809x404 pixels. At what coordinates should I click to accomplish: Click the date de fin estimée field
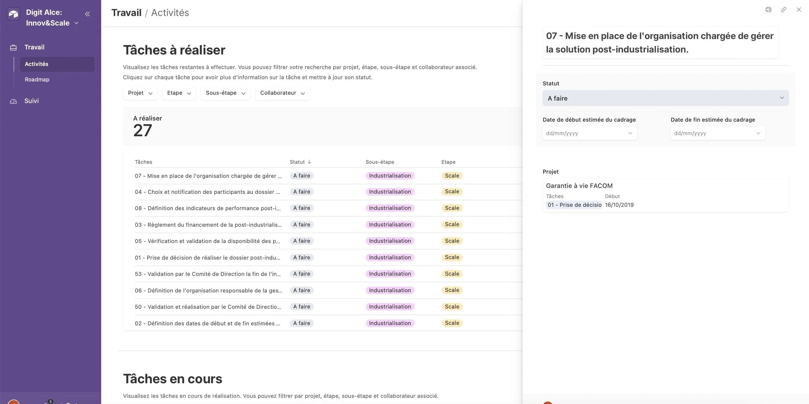coord(718,133)
